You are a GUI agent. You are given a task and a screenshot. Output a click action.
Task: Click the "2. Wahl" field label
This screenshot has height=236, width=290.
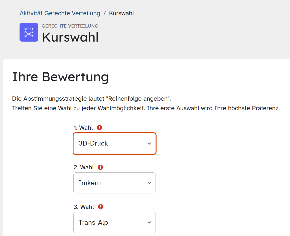click(83, 167)
